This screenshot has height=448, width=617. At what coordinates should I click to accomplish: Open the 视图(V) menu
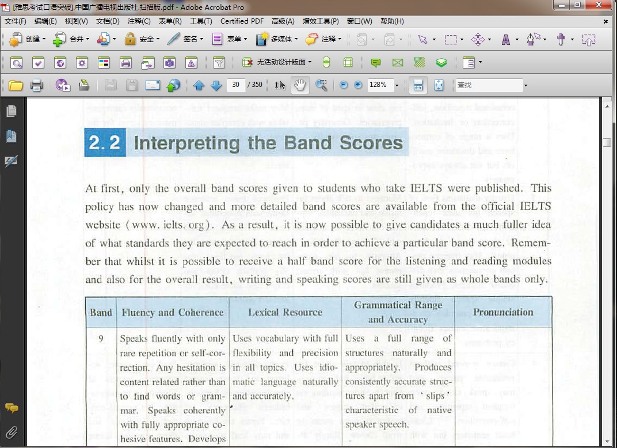(x=77, y=21)
